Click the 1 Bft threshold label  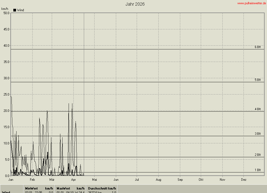(x=257, y=170)
